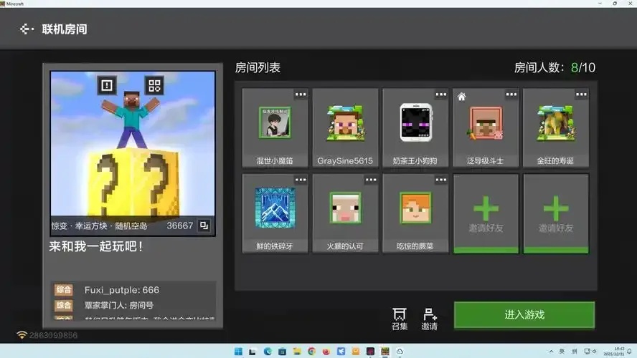Click the 来和我一起玩吧! room description
The height and width of the screenshot is (358, 637).
click(96, 246)
